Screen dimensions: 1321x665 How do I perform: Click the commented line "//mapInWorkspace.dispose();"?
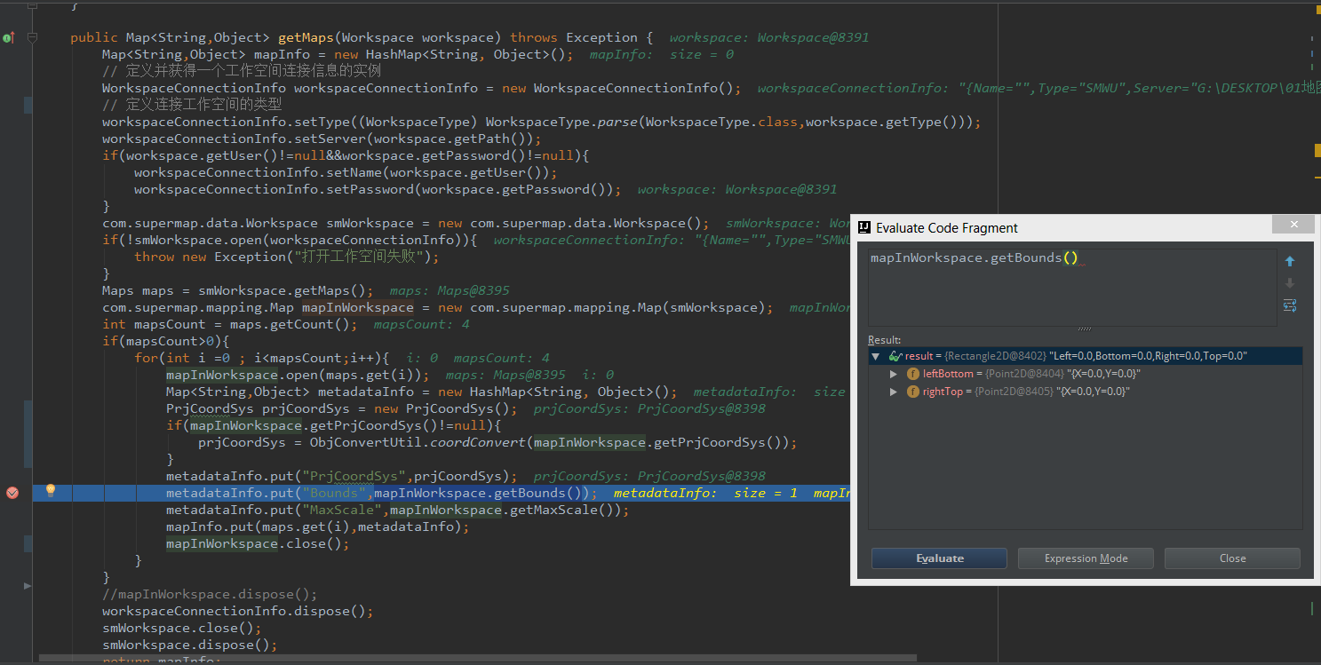click(210, 594)
